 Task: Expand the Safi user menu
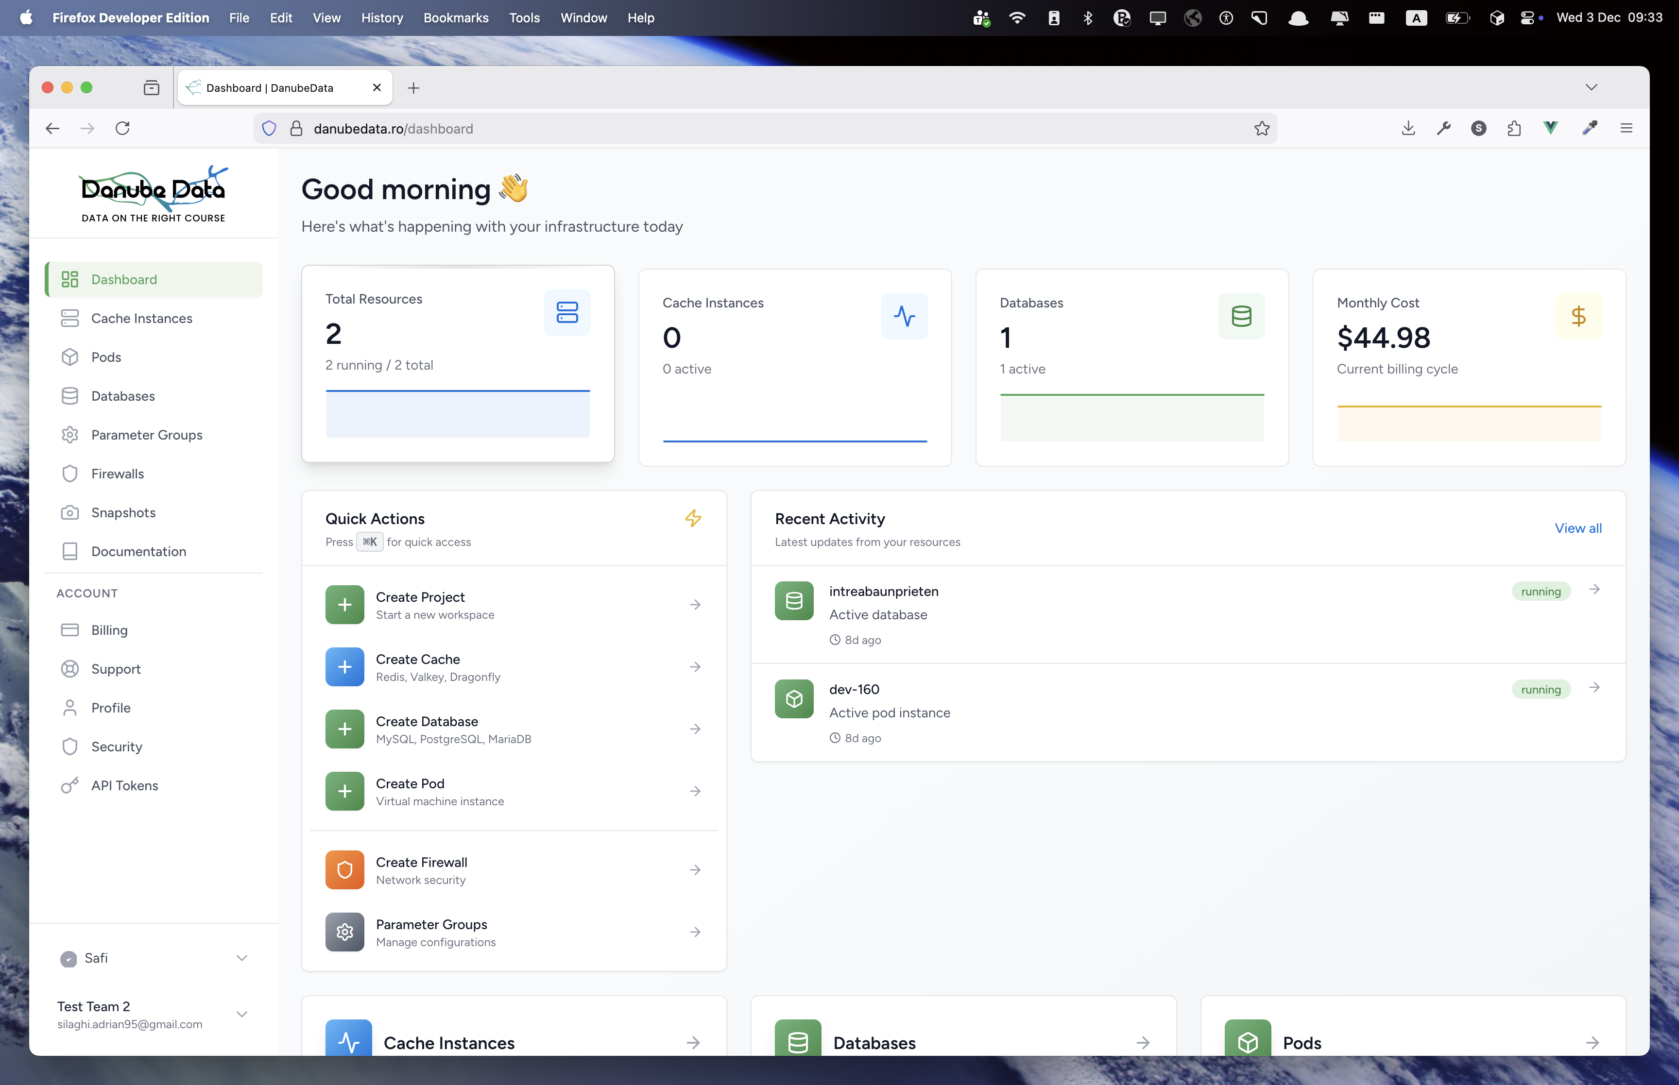click(x=241, y=958)
